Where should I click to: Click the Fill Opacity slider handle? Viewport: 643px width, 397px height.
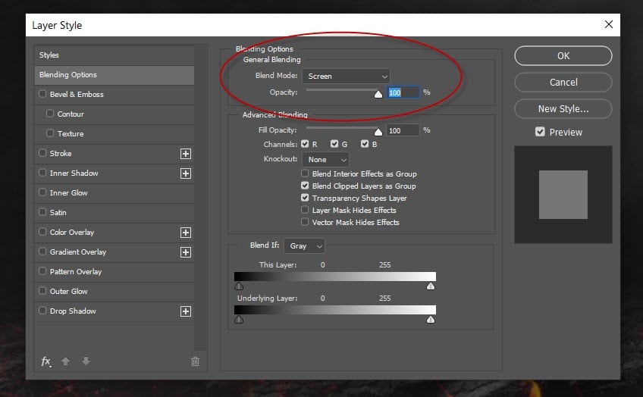tap(378, 131)
